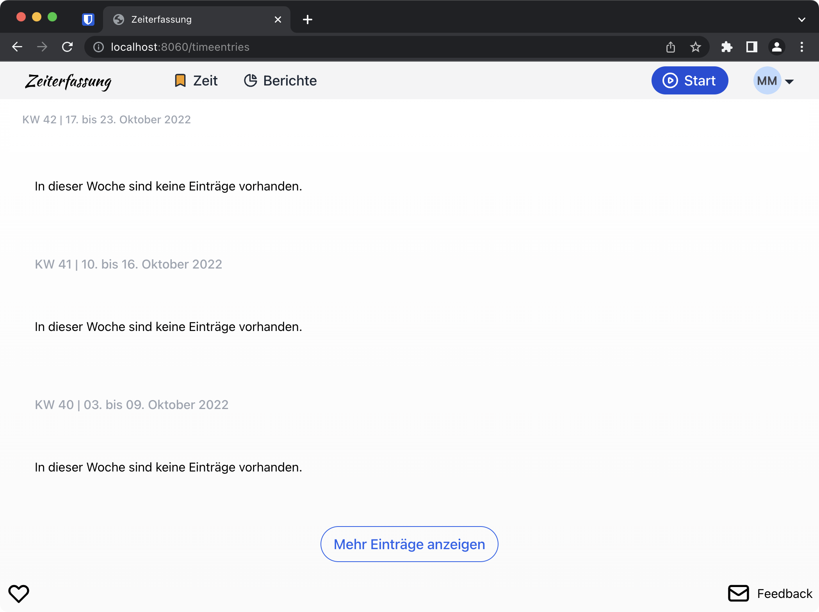Click the envelope icon next to Feedback
This screenshot has width=819, height=612.
pyautogui.click(x=738, y=593)
